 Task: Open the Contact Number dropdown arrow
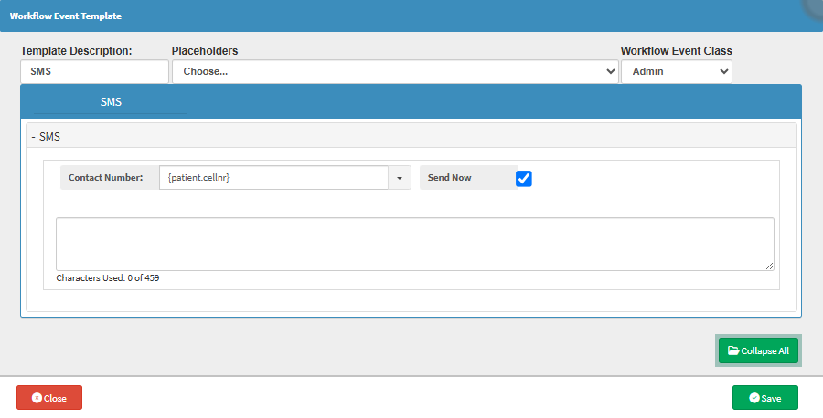click(400, 178)
